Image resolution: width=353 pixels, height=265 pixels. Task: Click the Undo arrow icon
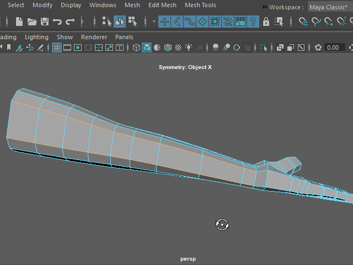[57, 22]
